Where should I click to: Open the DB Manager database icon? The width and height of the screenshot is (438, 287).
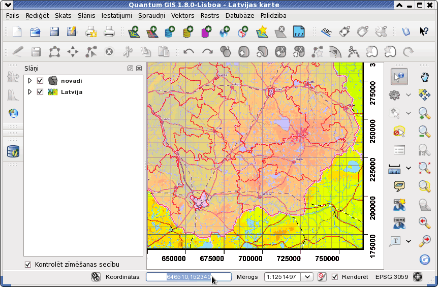coord(13,151)
